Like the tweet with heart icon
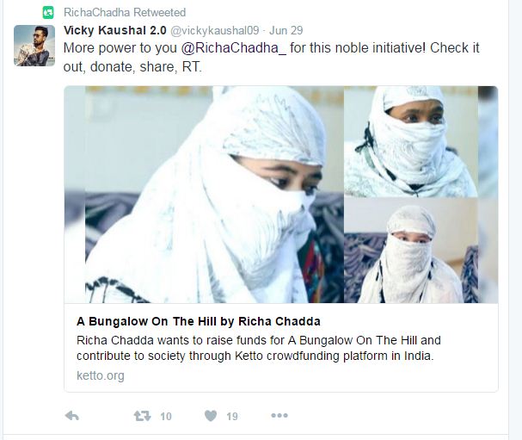Image resolution: width=522 pixels, height=440 pixels. click(x=211, y=416)
